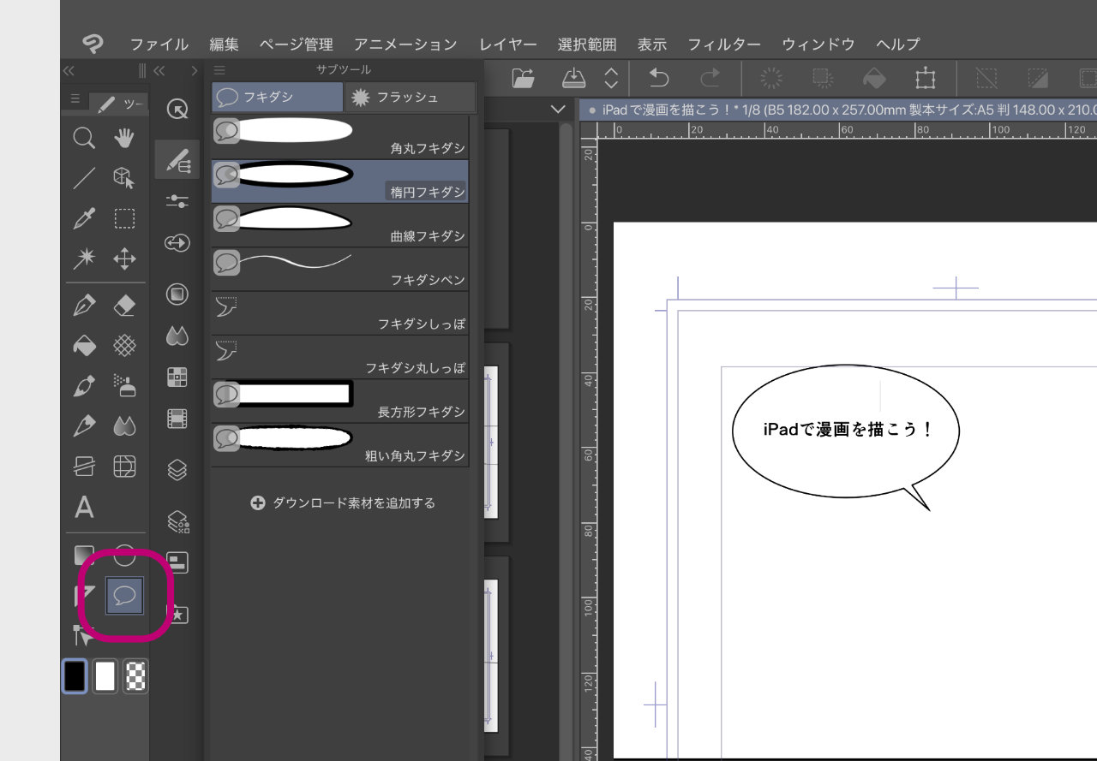This screenshot has height=761, width=1097.
Task: Select the magnifier zoom tool
Action: (x=84, y=138)
